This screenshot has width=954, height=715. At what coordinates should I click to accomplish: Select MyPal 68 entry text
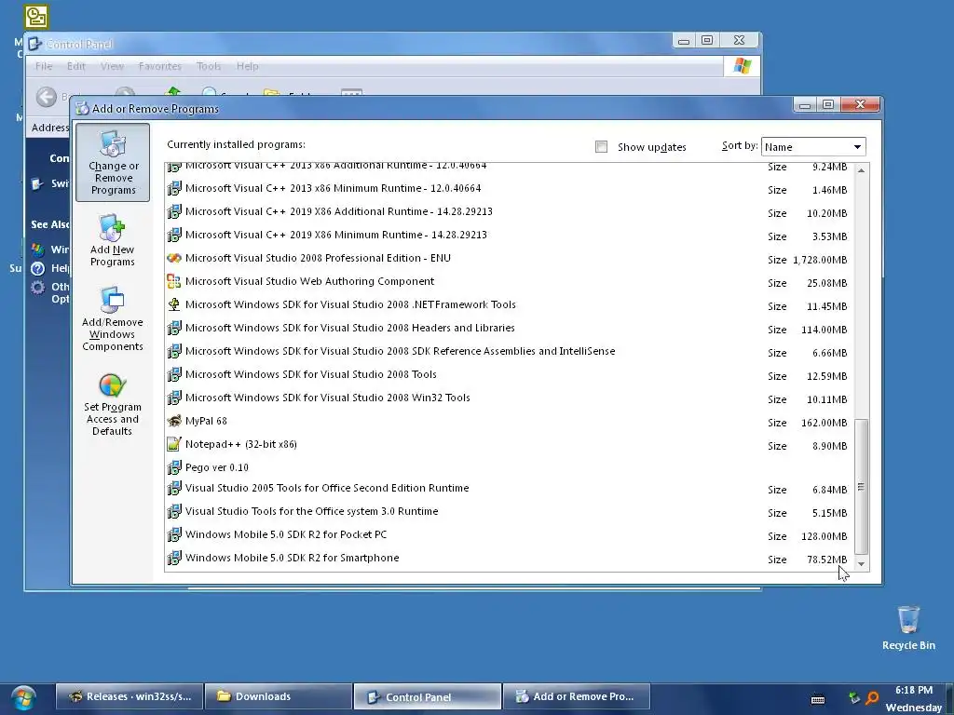click(206, 421)
